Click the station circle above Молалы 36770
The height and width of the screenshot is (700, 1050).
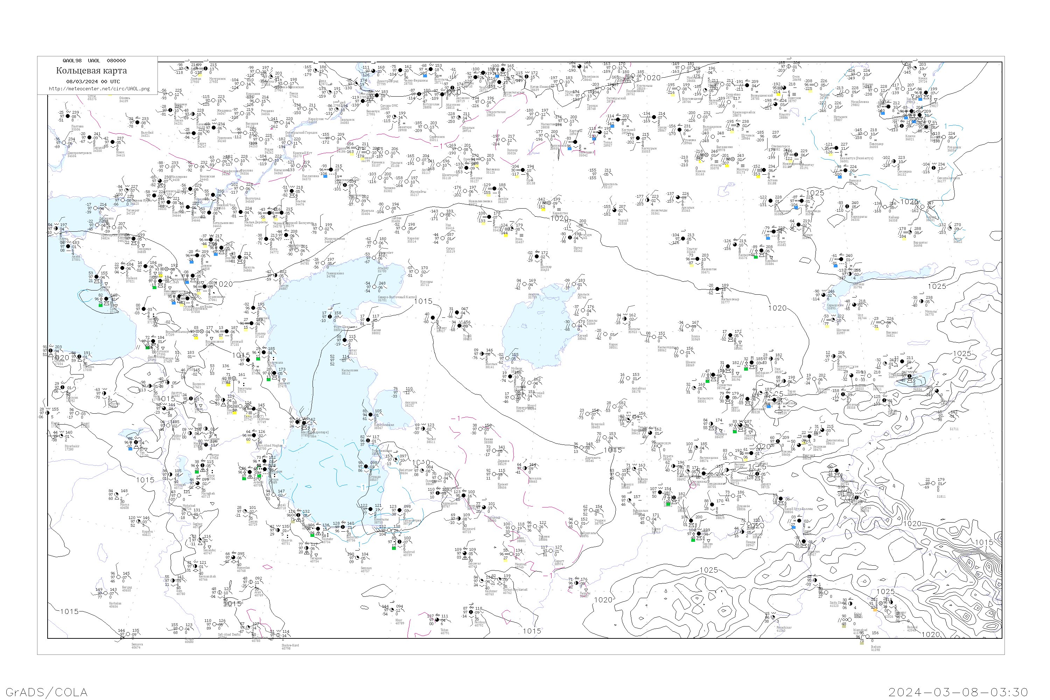[921, 301]
